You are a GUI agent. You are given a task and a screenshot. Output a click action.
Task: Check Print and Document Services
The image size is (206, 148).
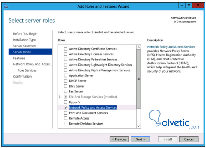tap(65, 113)
